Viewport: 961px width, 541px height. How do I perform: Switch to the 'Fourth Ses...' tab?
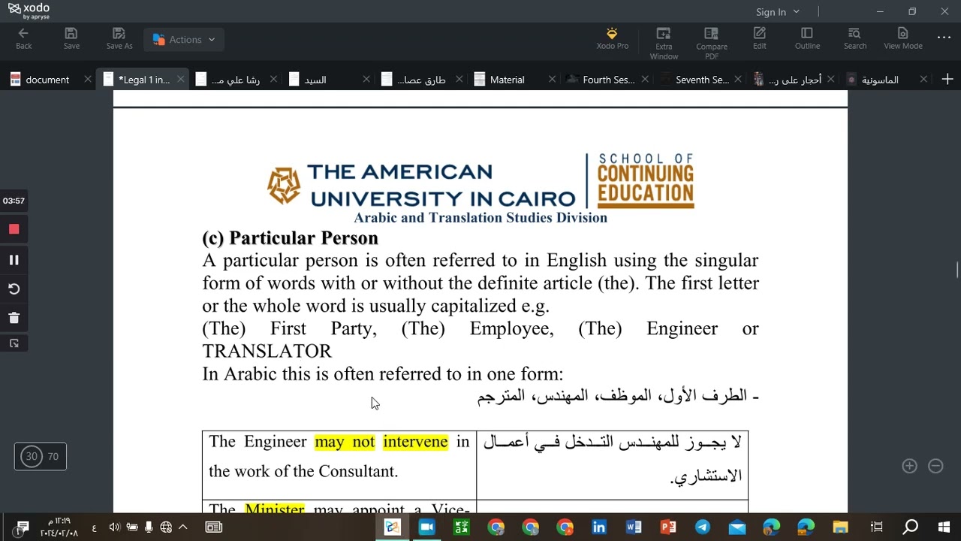point(608,80)
